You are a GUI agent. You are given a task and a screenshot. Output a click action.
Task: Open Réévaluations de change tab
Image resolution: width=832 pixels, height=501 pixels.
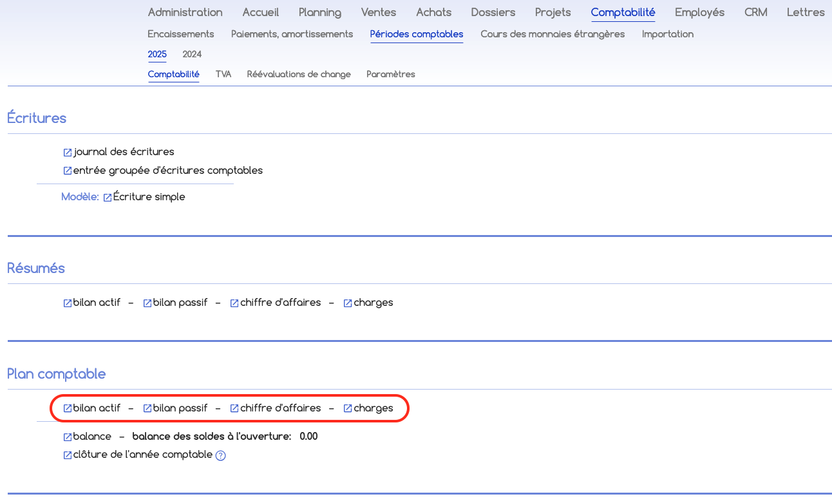299,74
